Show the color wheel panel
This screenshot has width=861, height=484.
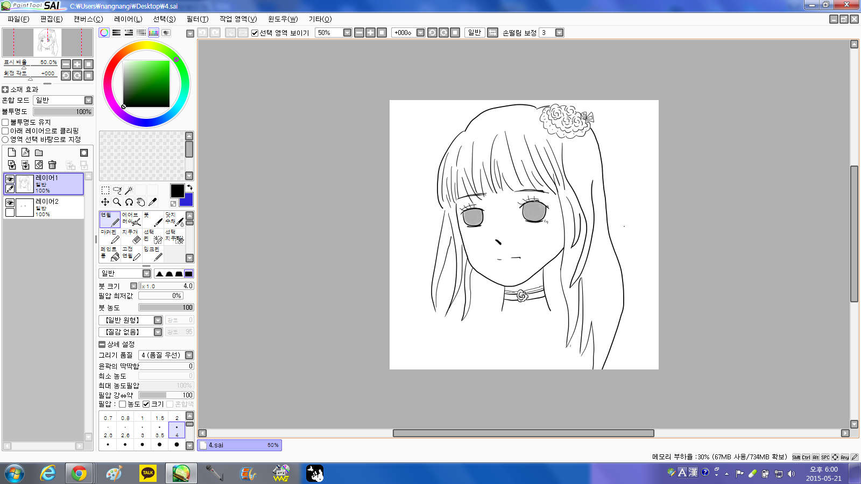pos(104,33)
